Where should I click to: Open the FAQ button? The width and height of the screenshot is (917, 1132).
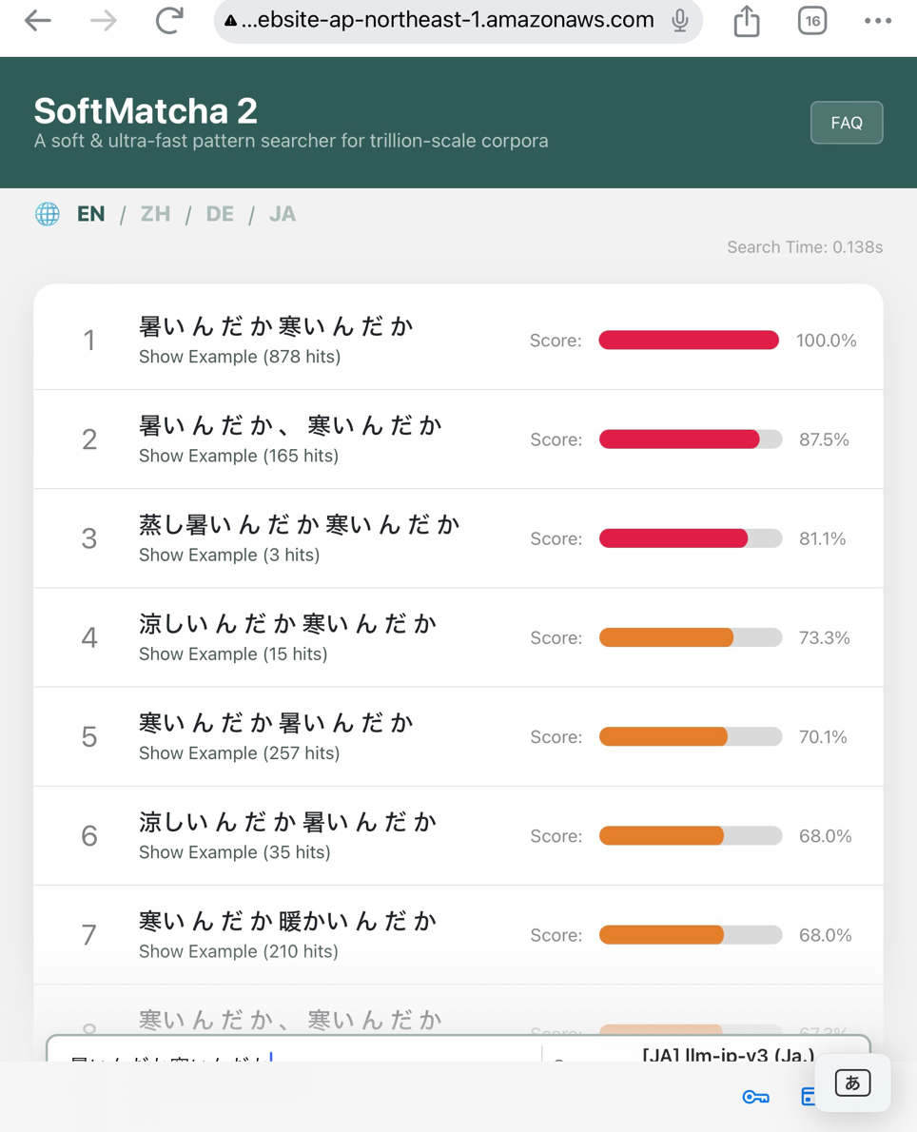pos(847,123)
